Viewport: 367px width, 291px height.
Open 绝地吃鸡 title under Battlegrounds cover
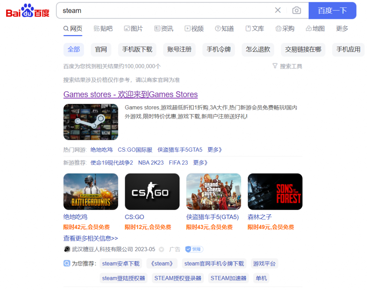click(75, 217)
